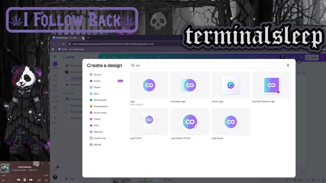Viewport: 326px width, 183px height.
Task: Open the account avatar at bottom left
Action: pos(55,177)
